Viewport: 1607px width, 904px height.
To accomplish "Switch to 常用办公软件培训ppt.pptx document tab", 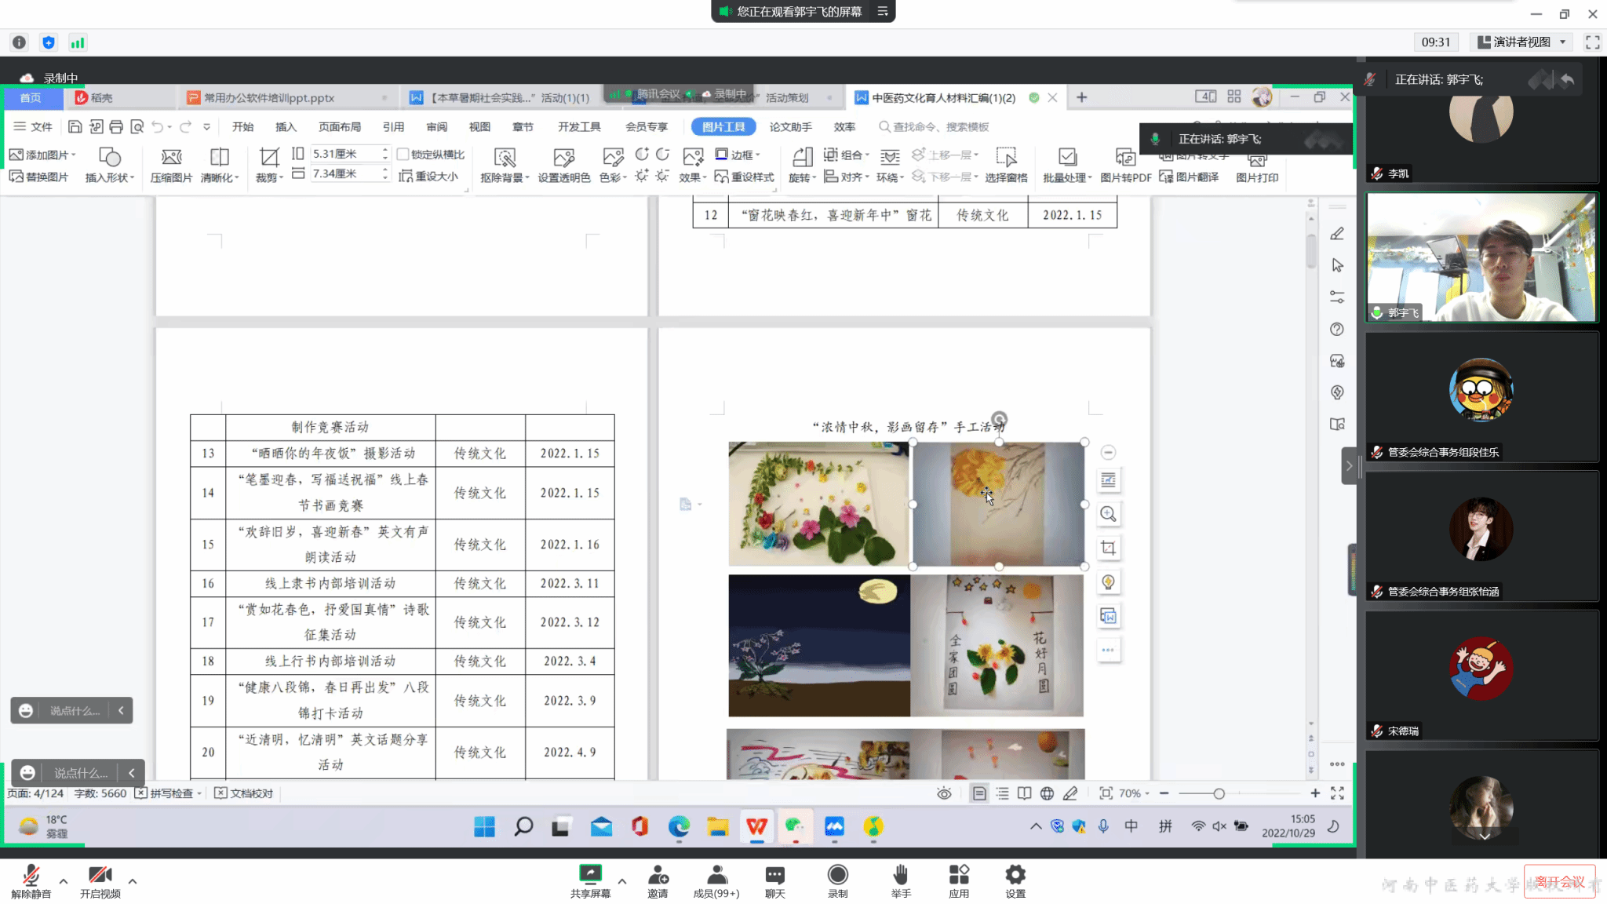I will pyautogui.click(x=269, y=97).
